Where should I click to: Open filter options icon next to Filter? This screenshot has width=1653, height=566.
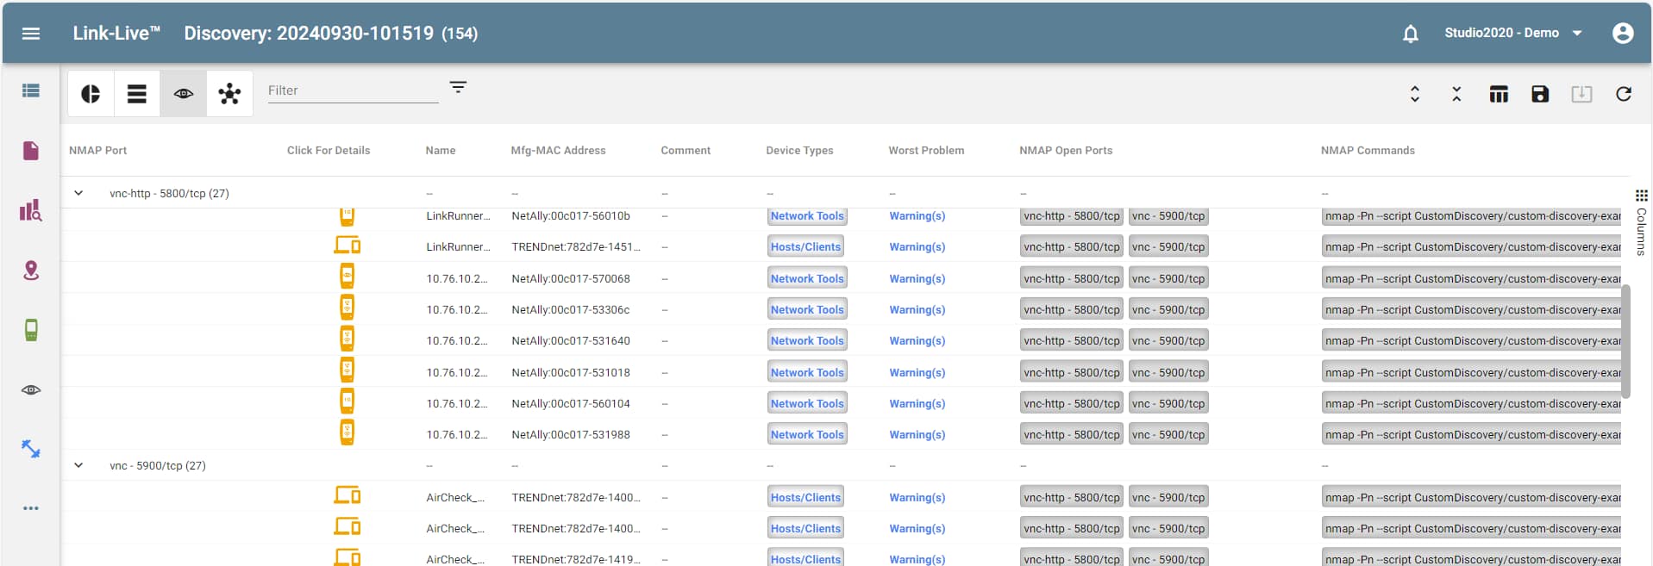pyautogui.click(x=458, y=88)
